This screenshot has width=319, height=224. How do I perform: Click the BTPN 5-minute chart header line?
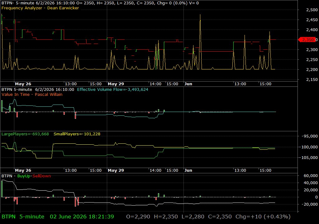(100, 3)
